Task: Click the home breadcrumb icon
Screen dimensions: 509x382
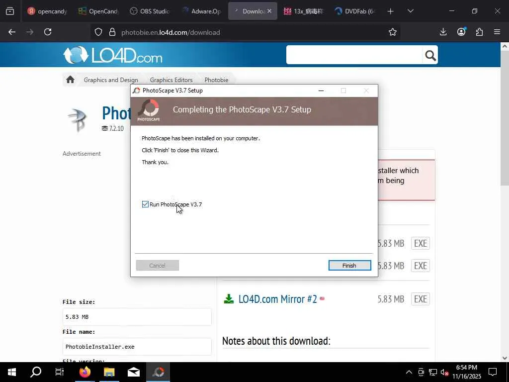Action: 70,80
